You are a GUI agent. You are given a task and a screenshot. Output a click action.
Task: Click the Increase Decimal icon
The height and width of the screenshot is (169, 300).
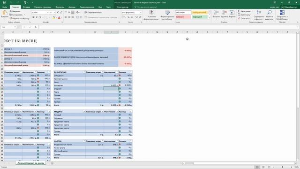point(136,17)
